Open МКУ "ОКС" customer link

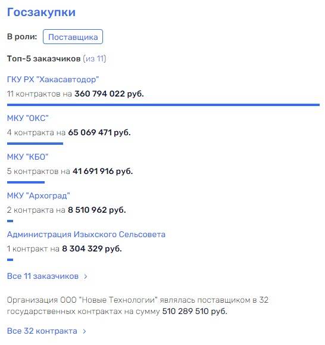(28, 118)
